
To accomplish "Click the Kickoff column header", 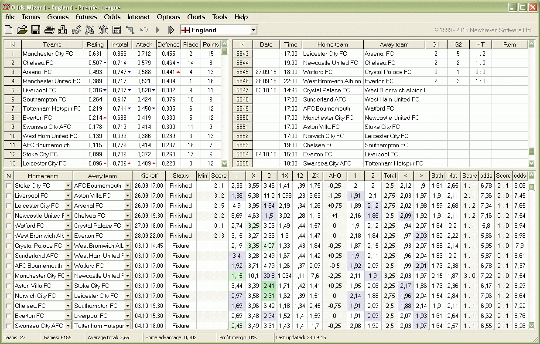I will point(149,176).
